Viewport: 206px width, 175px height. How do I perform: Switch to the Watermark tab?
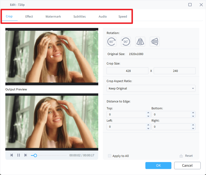53,16
